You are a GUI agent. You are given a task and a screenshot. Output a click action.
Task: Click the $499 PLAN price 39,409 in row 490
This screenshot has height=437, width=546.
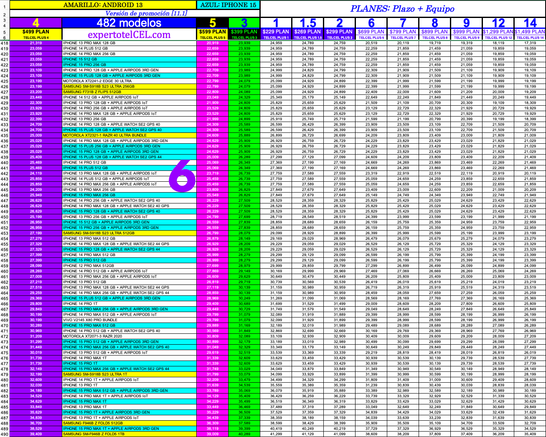[36, 434]
